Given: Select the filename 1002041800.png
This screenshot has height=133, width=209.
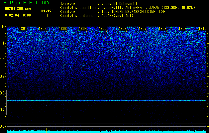Looking at the screenshot, I should tap(17, 9).
